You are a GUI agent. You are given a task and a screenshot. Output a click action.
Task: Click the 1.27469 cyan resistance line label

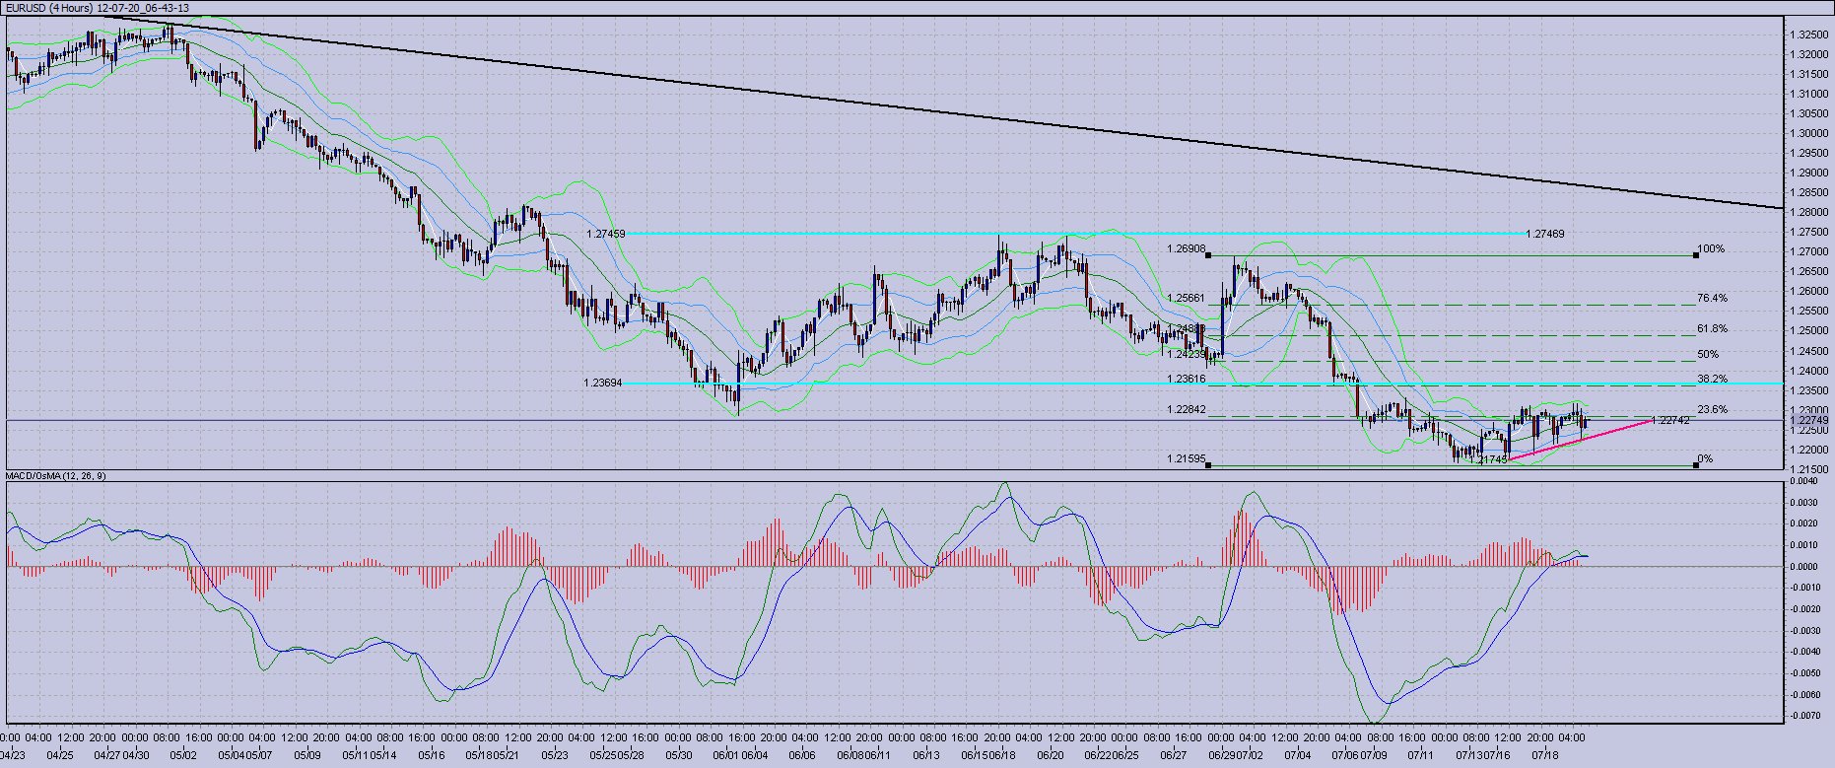point(1544,235)
